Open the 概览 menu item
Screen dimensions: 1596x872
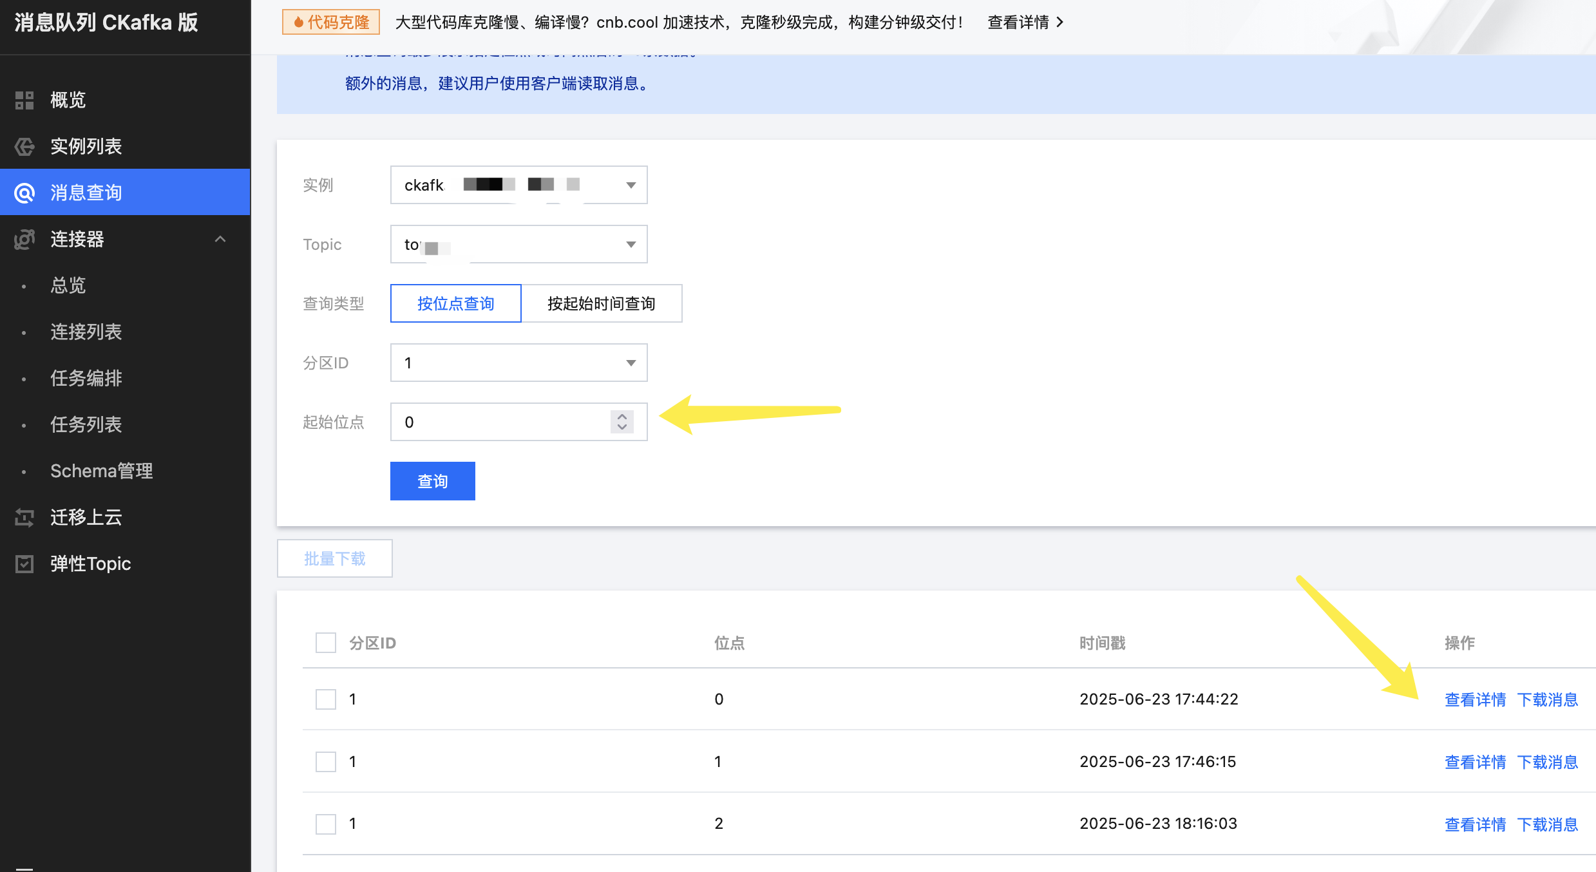click(x=125, y=100)
